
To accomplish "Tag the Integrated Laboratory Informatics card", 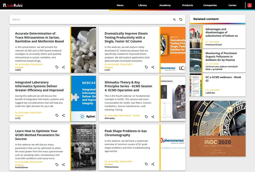I will click(x=57, y=115).
